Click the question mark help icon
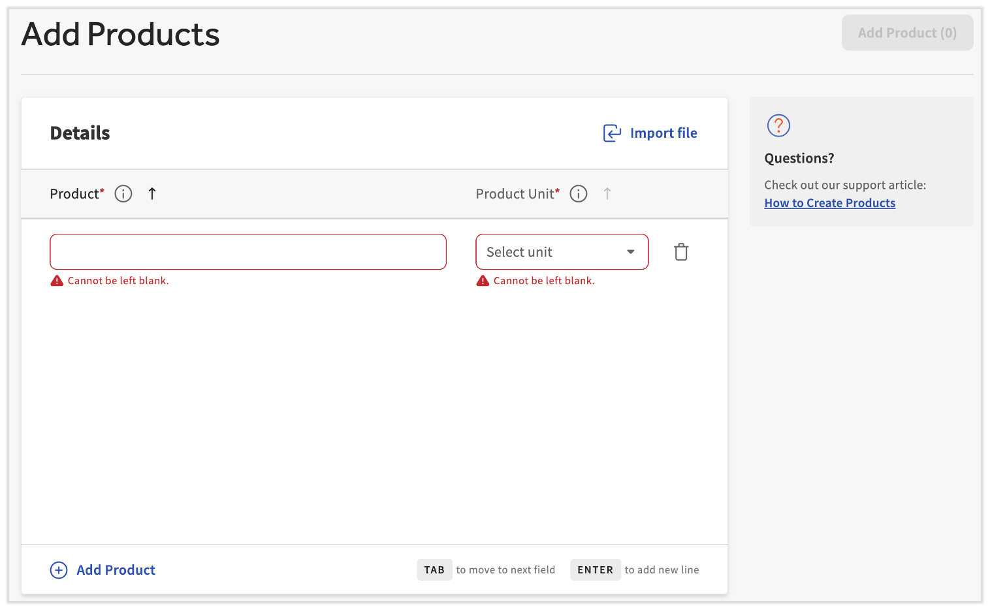Screen dimensions: 990x610 pyautogui.click(x=778, y=125)
